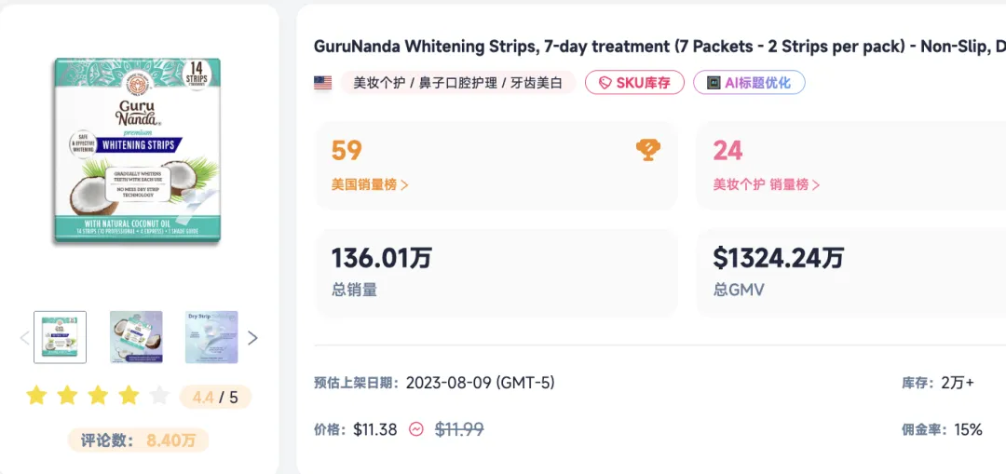This screenshot has height=474, width=1006.
Task: Open 美国销量榜 ranking link
Action: pyautogui.click(x=370, y=184)
